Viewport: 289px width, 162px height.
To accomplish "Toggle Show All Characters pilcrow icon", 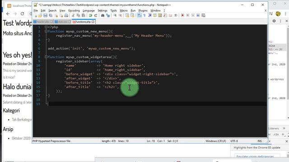I will (x=144, y=15).
